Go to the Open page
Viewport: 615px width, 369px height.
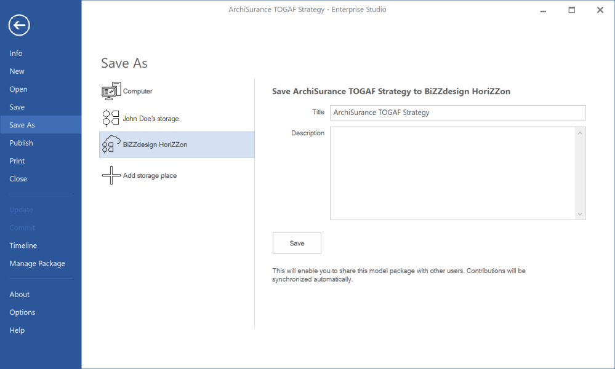pyautogui.click(x=18, y=89)
